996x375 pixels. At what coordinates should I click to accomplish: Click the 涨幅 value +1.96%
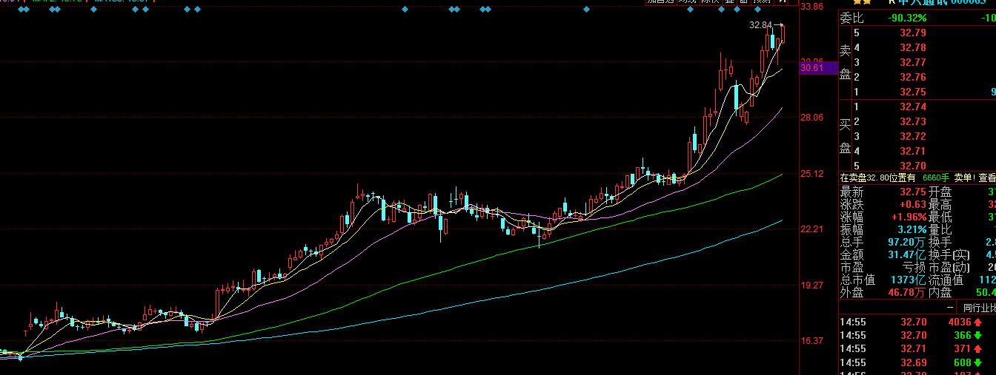[908, 217]
